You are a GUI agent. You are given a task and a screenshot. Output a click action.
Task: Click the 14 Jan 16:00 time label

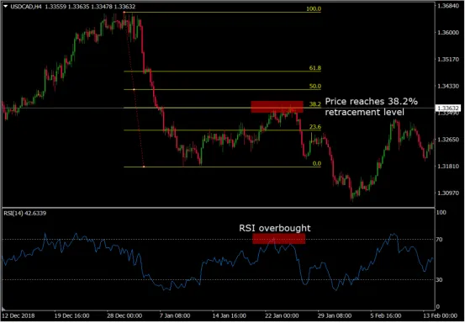pos(229,315)
